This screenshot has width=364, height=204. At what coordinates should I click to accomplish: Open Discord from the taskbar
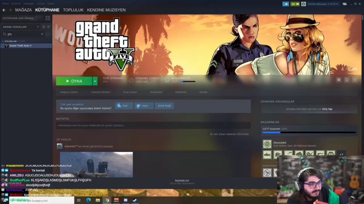126,200
